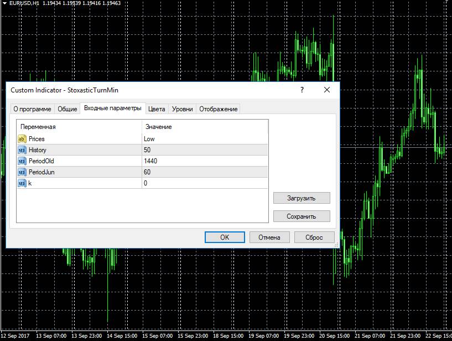Click the 21 Sep 23:00 time label
This screenshot has height=341, width=452.
click(406, 336)
